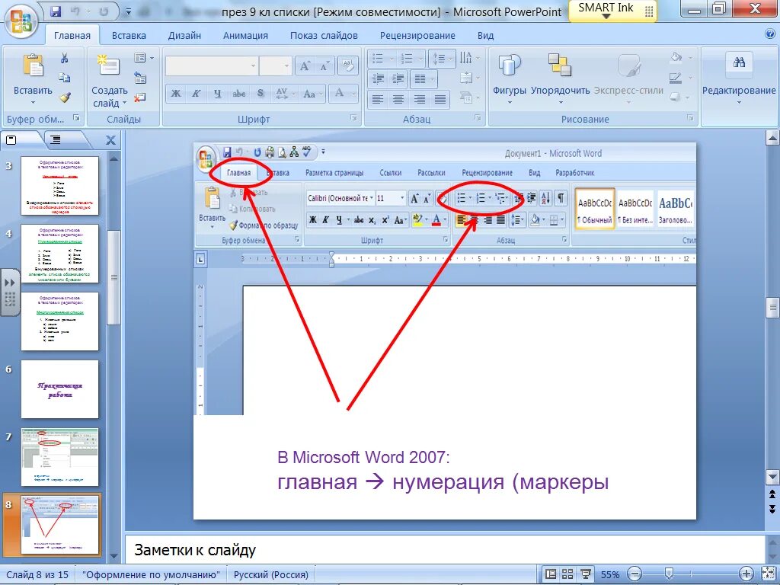780x585 pixels.
Task: Click the Delete slide icon
Action: [x=140, y=97]
